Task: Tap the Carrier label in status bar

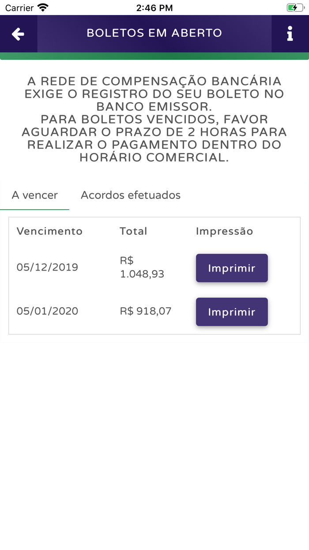Action: [19, 8]
